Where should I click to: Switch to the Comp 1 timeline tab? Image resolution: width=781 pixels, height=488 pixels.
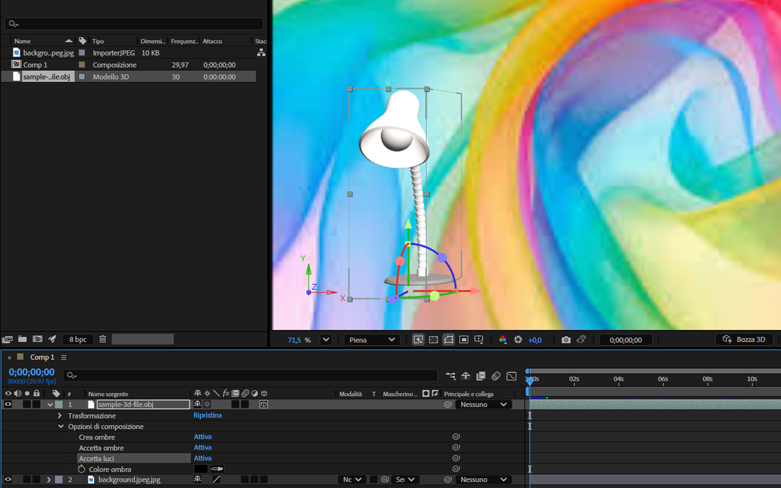42,357
